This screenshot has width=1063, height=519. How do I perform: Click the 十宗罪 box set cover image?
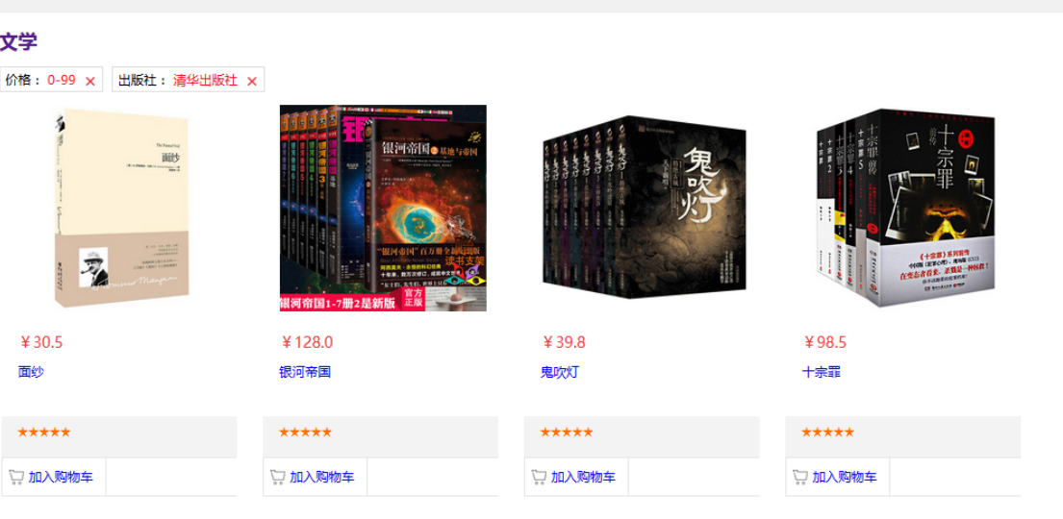tap(906, 208)
